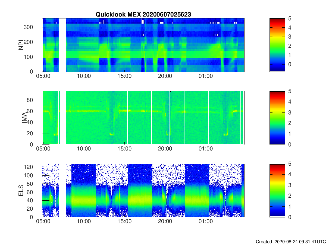Click the 1 label on ELS color bar
The height and width of the screenshot is (244, 326).
[x=290, y=206]
